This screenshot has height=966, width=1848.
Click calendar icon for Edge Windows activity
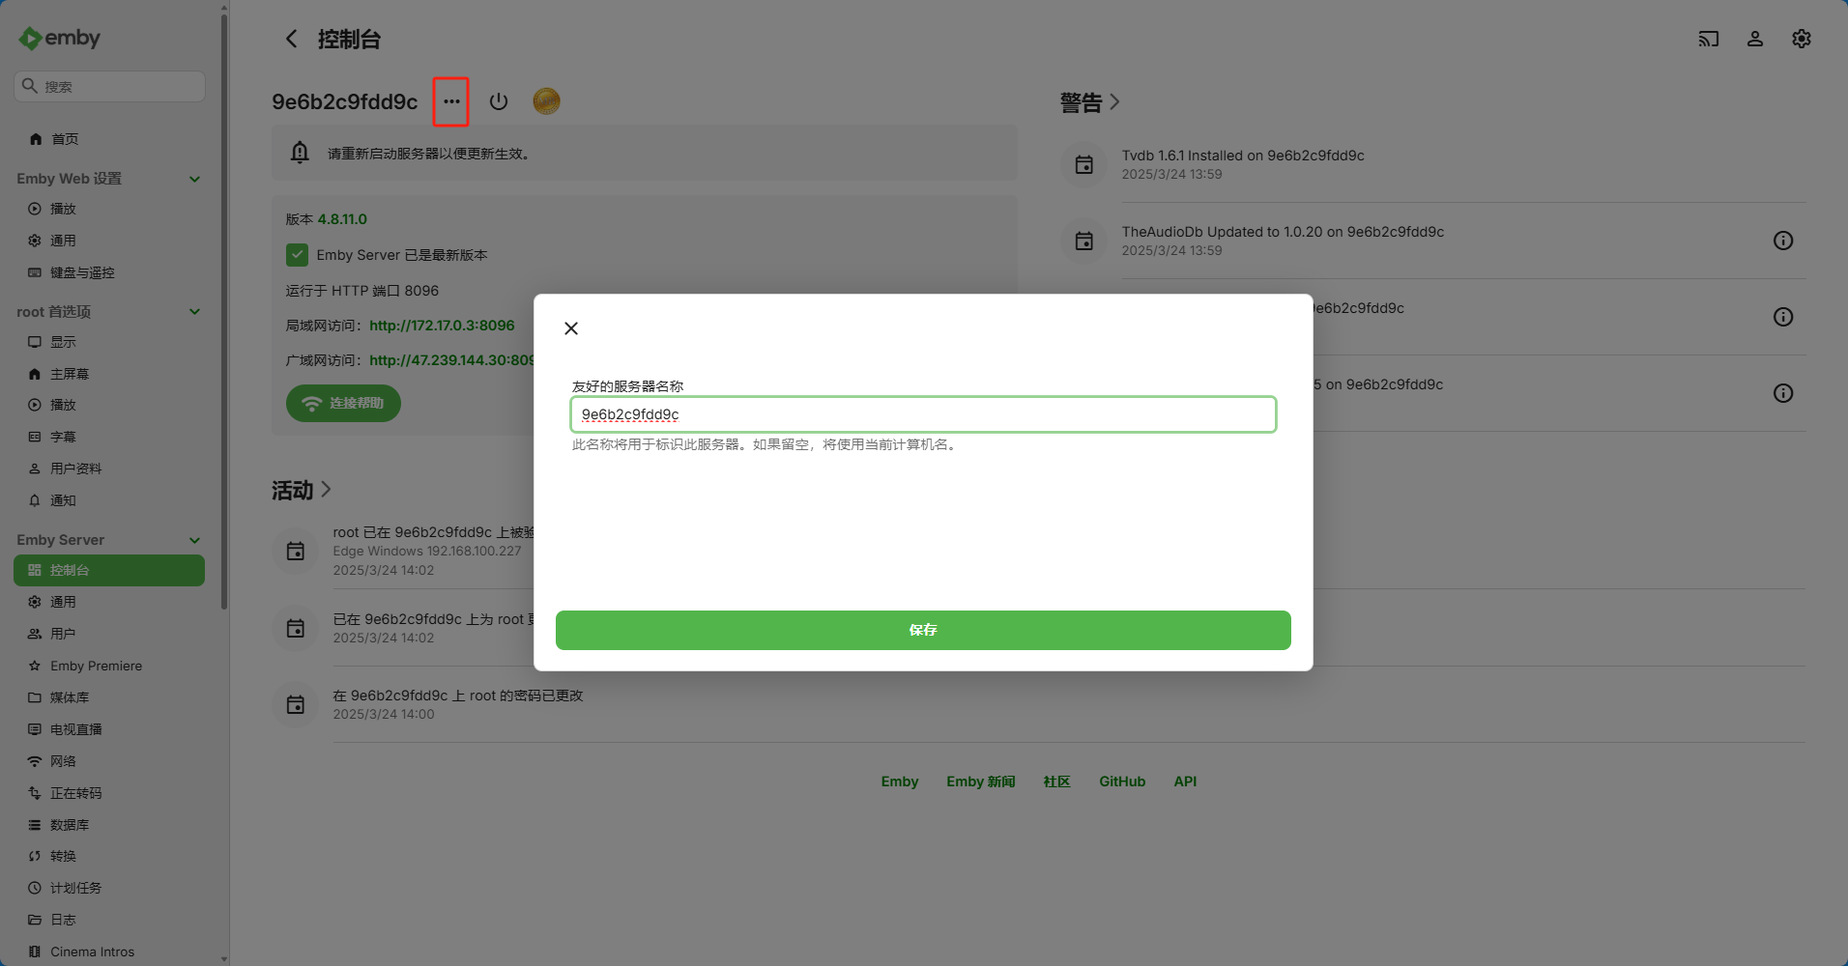(x=296, y=552)
